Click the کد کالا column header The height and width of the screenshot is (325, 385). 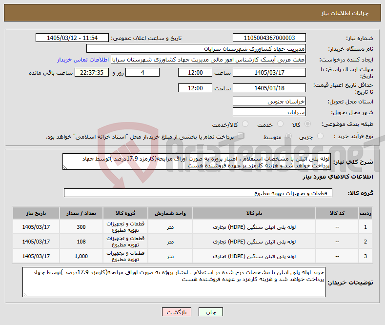click(x=337, y=213)
